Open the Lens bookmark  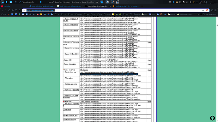pos(144,14)
